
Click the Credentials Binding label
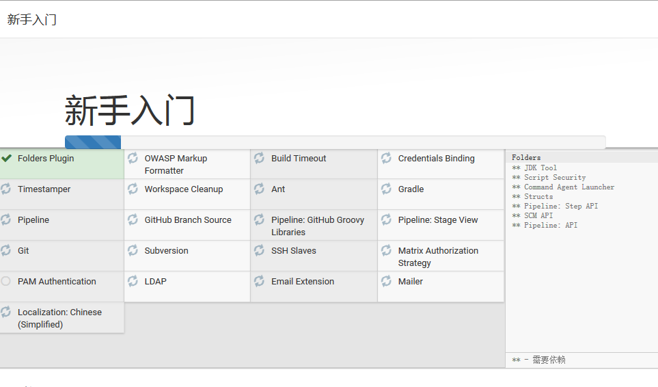click(x=437, y=158)
